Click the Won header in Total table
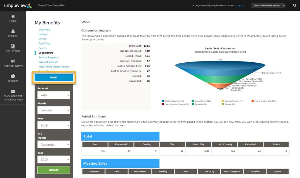Viewport: 300px width, 178px height. pos(172,144)
